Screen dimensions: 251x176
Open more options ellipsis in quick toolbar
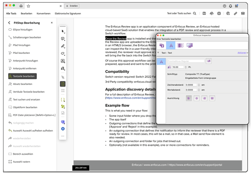(63, 136)
